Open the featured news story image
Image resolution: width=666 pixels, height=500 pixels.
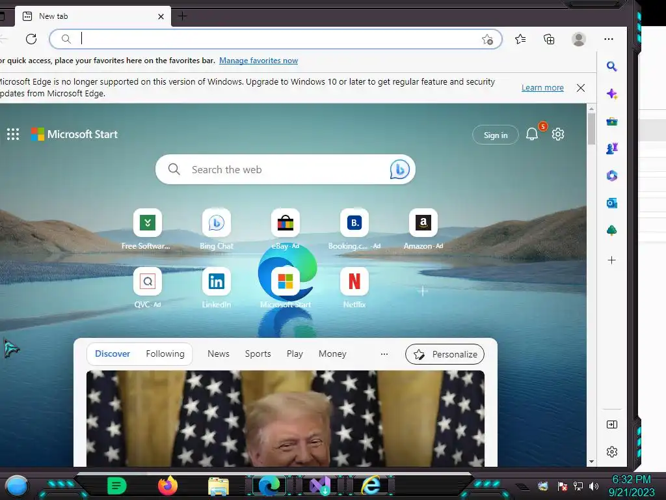coord(285,419)
